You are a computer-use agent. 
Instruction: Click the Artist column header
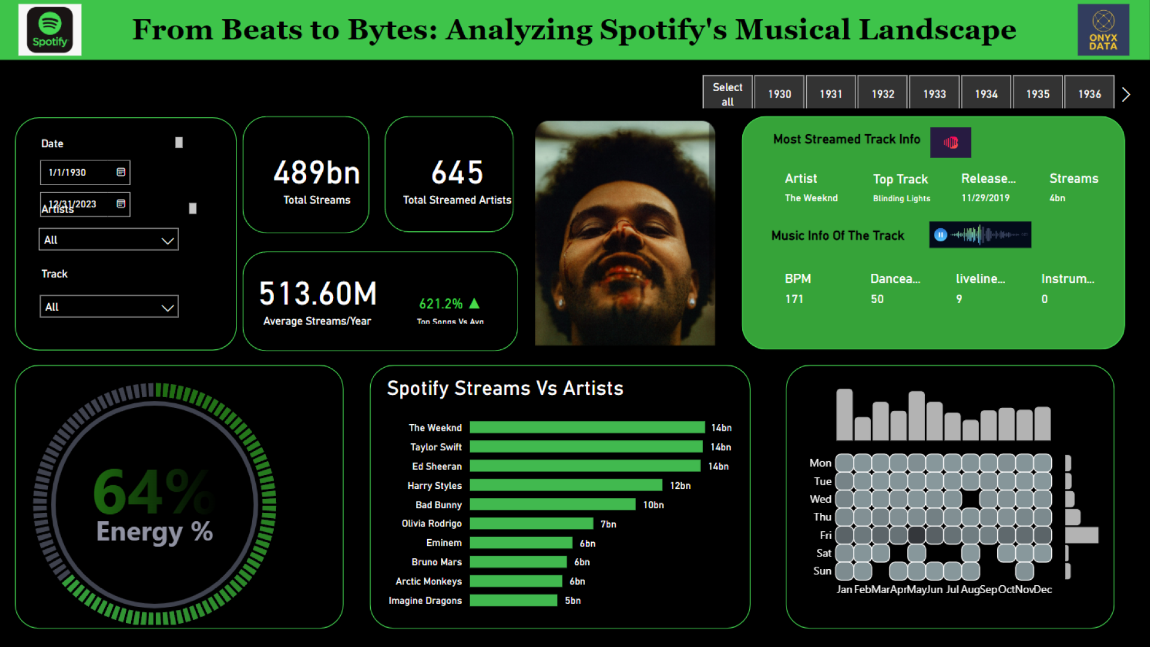801,179
